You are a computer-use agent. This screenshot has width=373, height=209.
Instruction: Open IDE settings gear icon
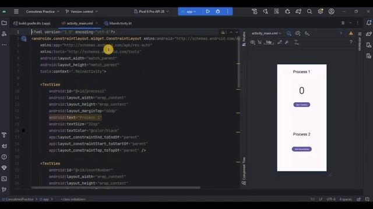321,12
